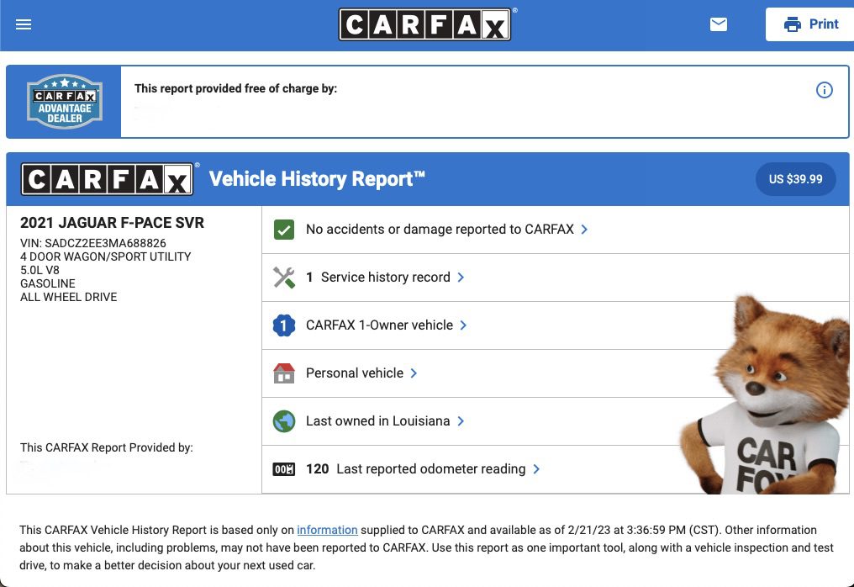Click the service wrench tools icon
The width and height of the screenshot is (854, 587).
coord(284,278)
